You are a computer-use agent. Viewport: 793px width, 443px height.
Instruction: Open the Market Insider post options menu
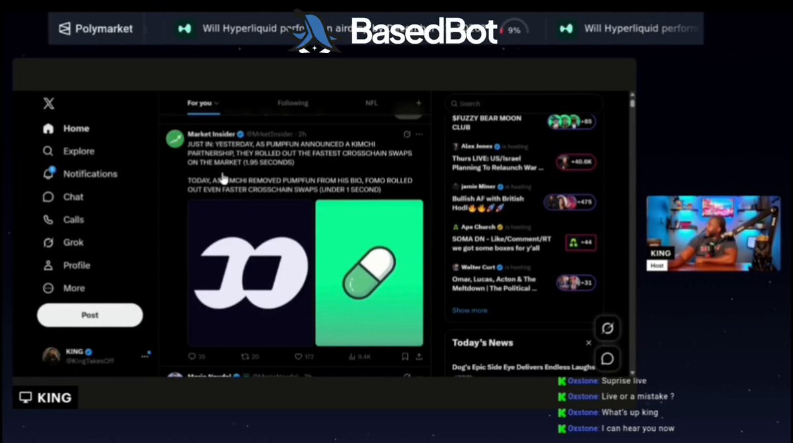point(420,134)
